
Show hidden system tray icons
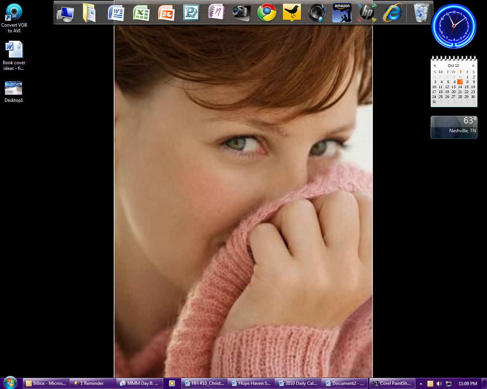point(421,384)
